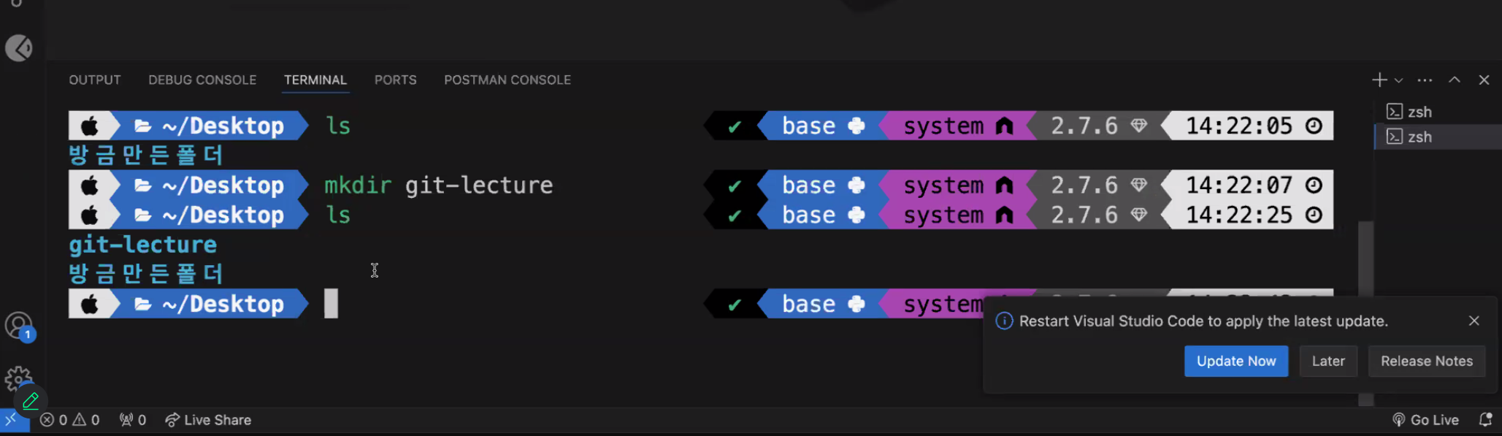This screenshot has height=436, width=1502.
Task: Select the TERMINAL tab
Action: 315,80
